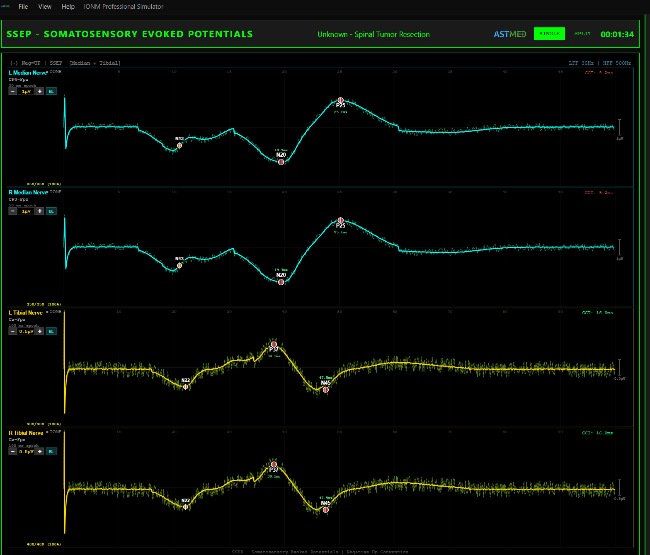Click the ASTMED logo
This screenshot has width=650, height=555.
pos(509,34)
